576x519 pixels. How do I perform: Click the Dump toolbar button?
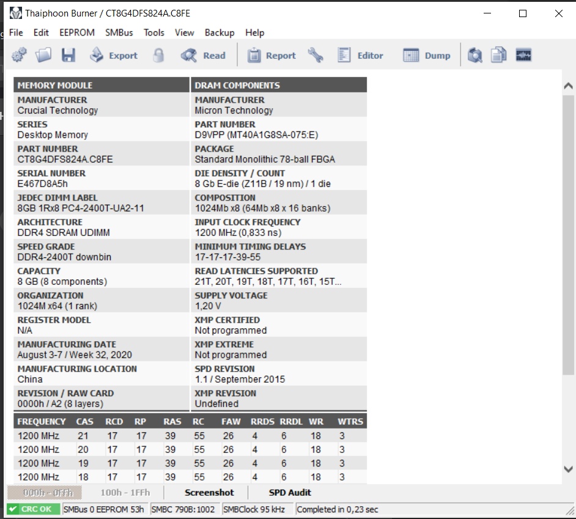pyautogui.click(x=426, y=56)
